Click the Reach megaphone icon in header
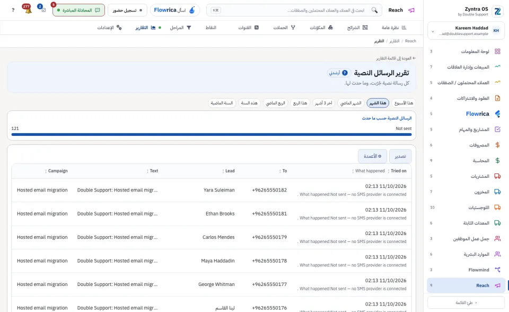 click(x=411, y=10)
